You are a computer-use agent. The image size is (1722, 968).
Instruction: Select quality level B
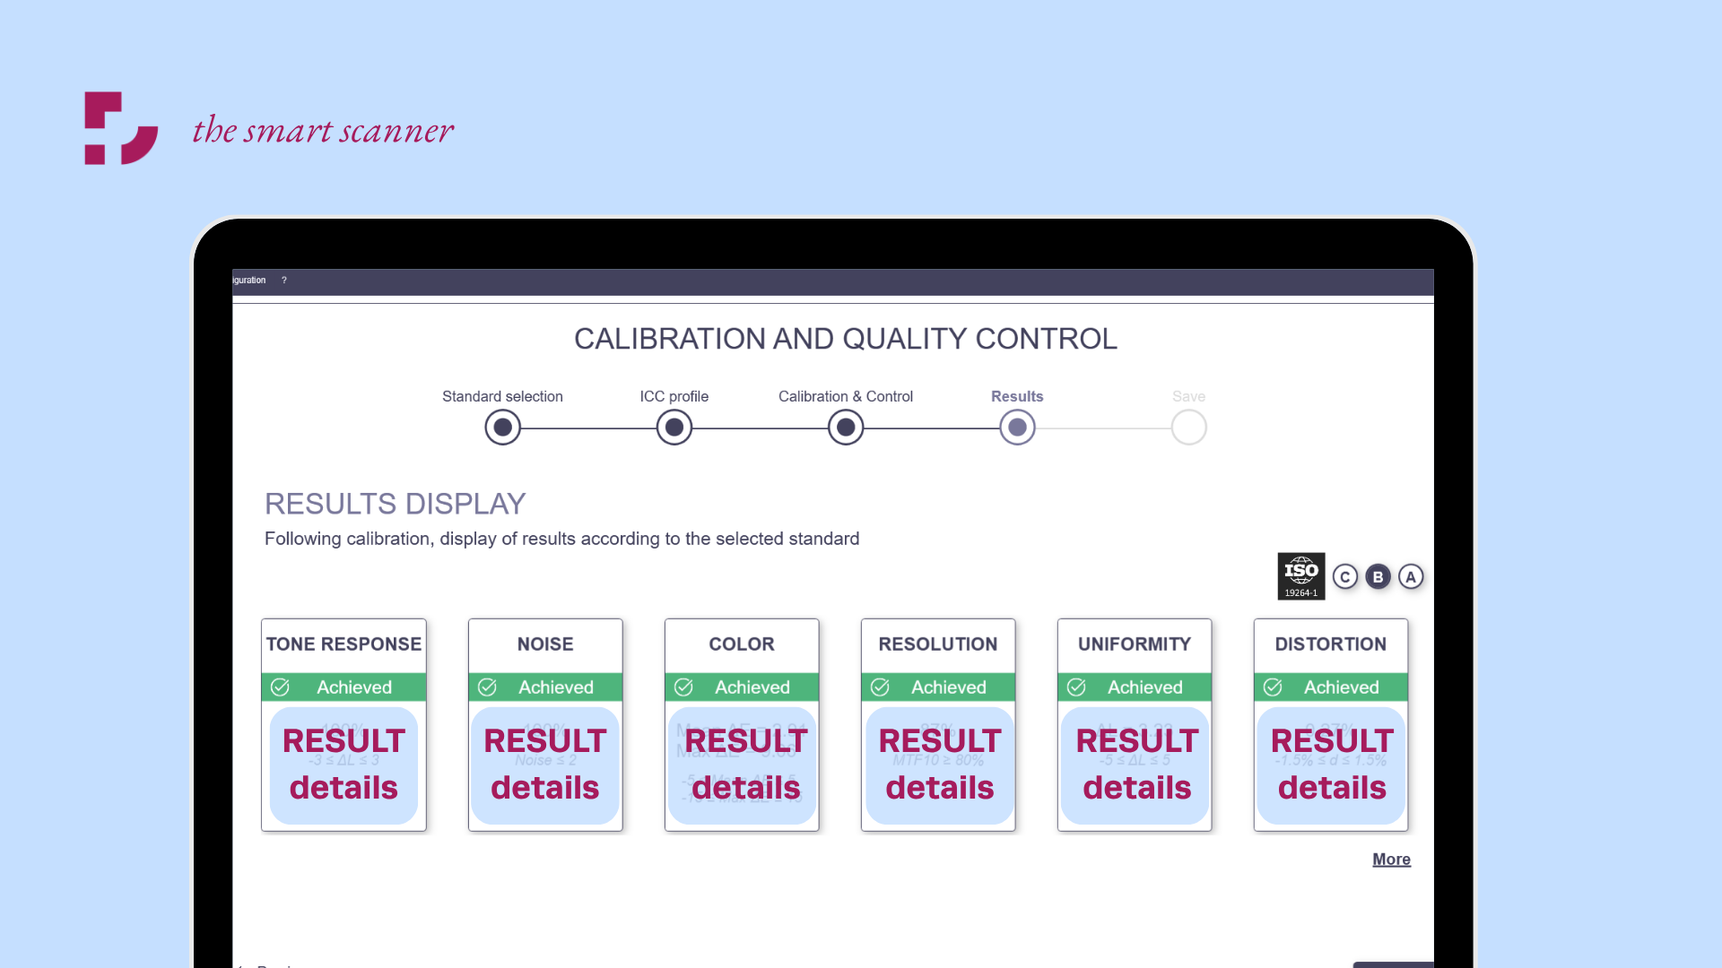1378,577
